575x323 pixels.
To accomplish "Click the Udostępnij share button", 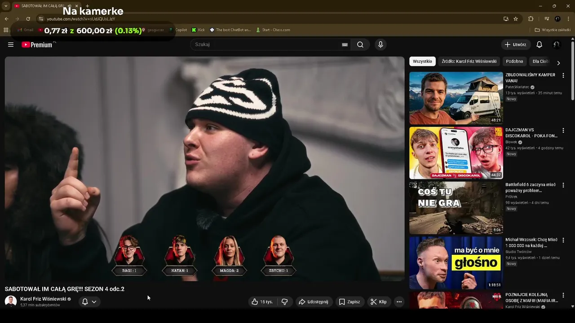I will pos(314,302).
